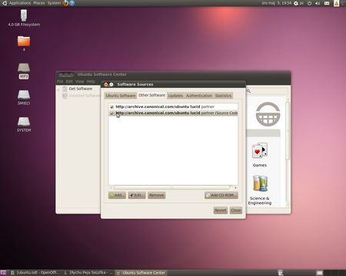
Task: Open the volume control in top panel
Action: coord(318,3)
